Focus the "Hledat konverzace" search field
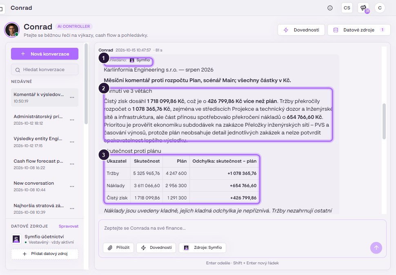The width and height of the screenshot is (396, 275). tap(44, 69)
